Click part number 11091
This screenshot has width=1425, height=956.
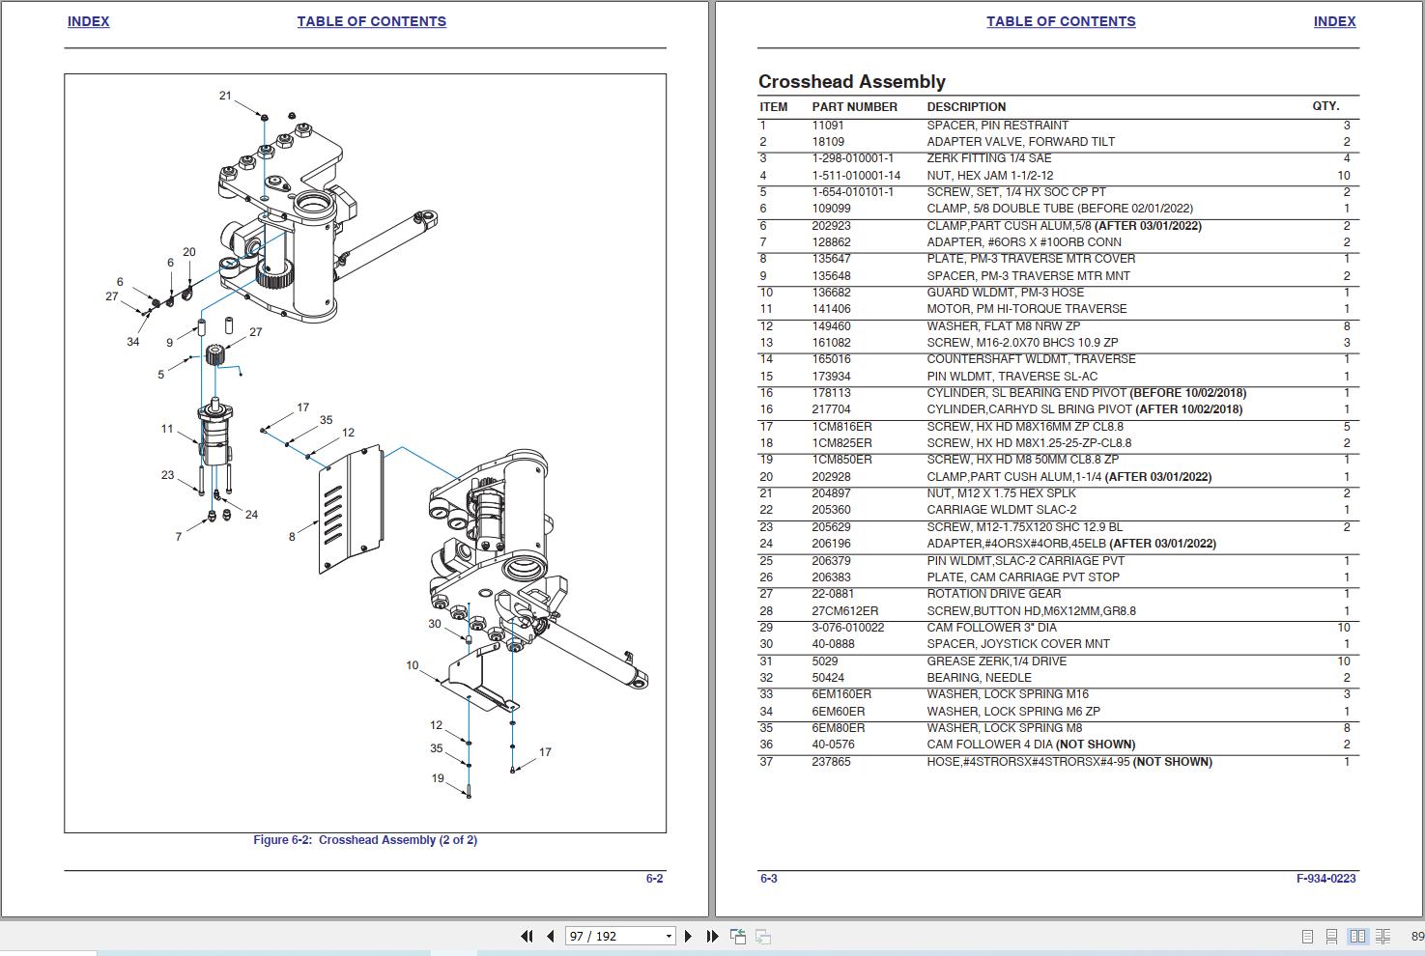(x=828, y=125)
